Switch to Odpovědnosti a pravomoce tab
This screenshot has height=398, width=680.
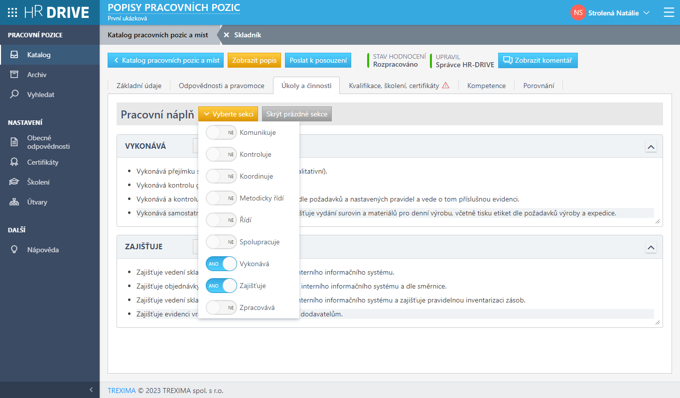[221, 86]
